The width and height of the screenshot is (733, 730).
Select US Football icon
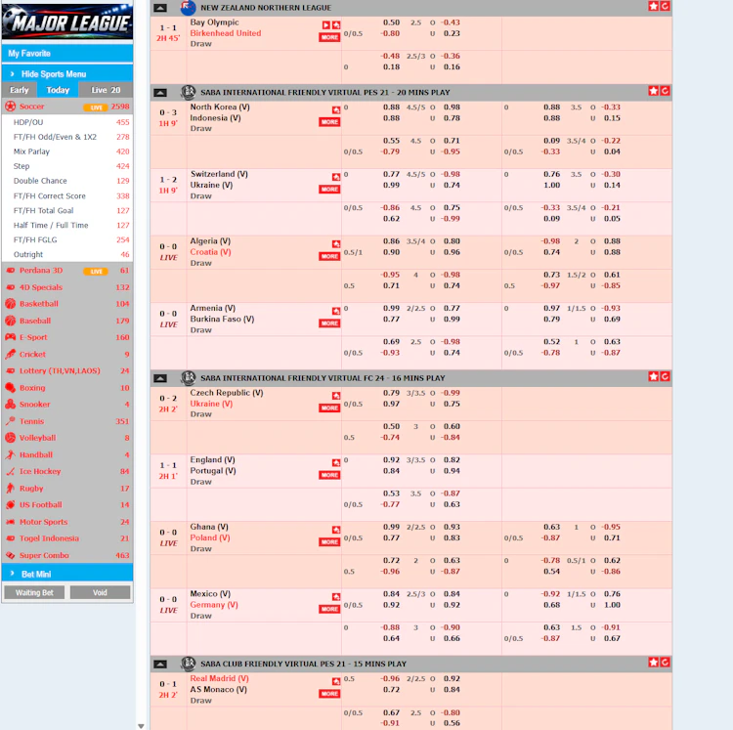(11, 504)
